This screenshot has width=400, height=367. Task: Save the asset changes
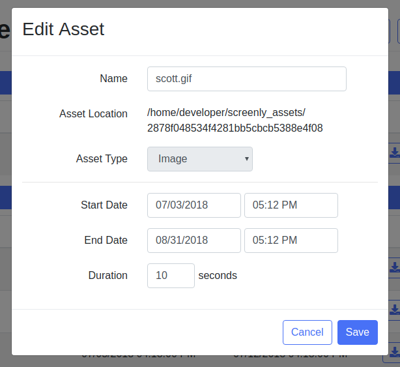358,332
